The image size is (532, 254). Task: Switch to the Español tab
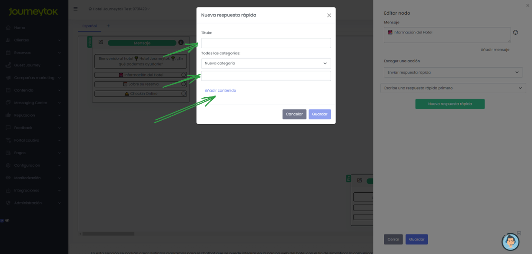point(90,26)
